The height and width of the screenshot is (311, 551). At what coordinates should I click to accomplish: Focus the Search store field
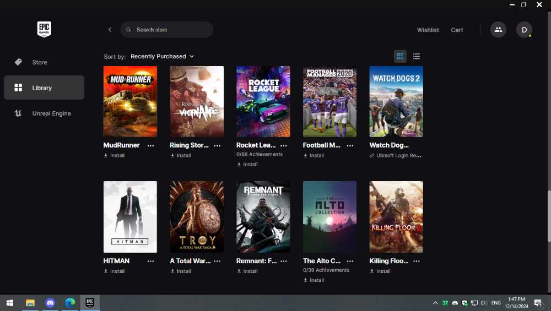(x=166, y=30)
